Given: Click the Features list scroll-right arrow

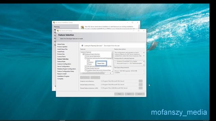Looking at the screenshot, I should [110, 73].
